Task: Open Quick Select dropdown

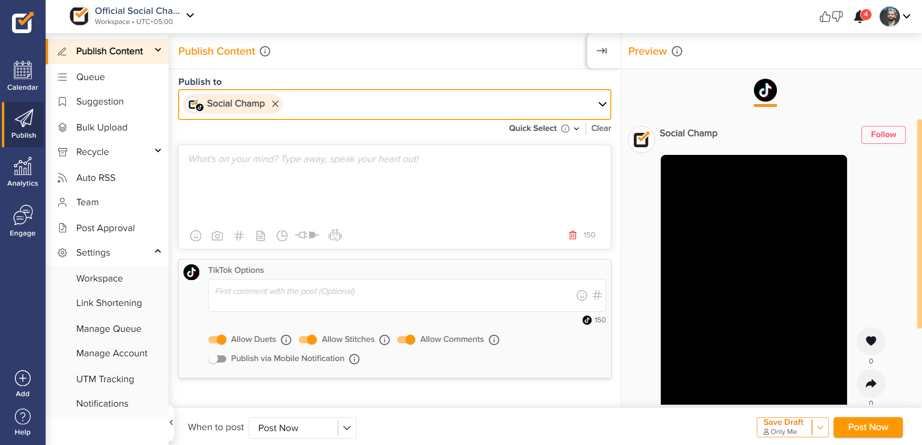Action: [544, 129]
